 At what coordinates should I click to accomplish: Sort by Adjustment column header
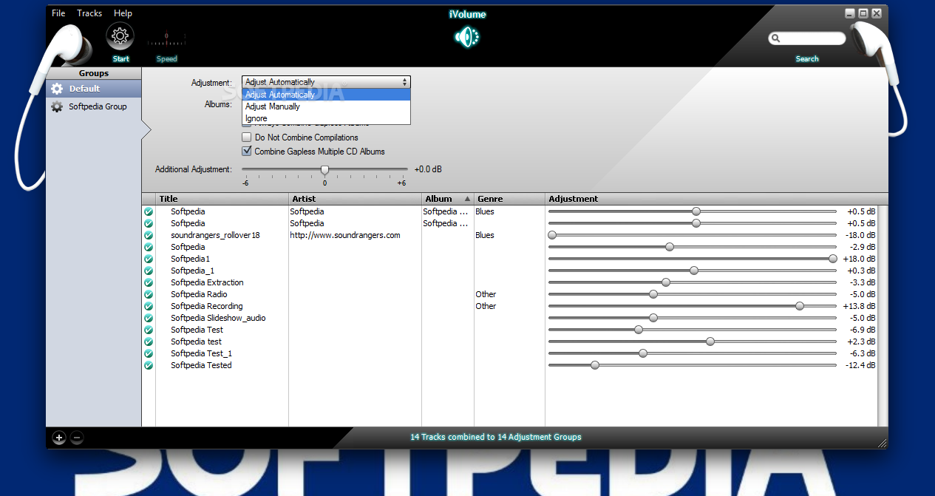717,199
